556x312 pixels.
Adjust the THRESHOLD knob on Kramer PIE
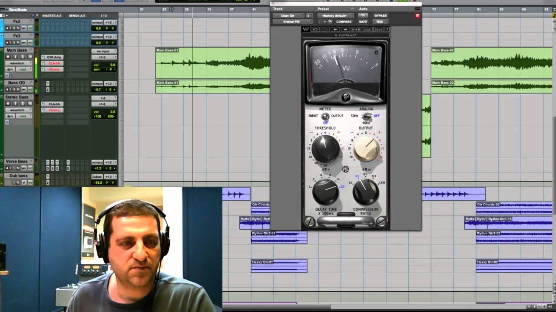[326, 149]
